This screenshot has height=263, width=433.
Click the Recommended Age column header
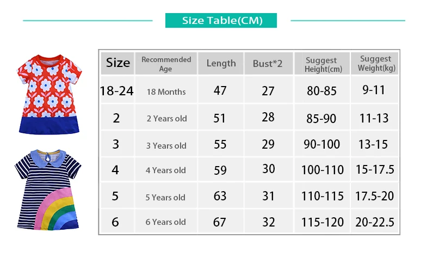click(166, 64)
